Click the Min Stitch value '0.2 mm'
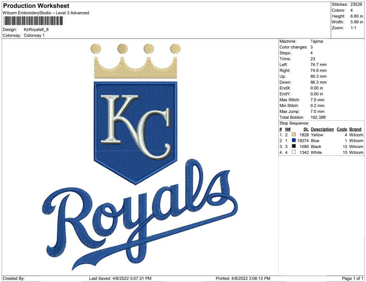Viewport: 366px width, 282px height. (317, 105)
